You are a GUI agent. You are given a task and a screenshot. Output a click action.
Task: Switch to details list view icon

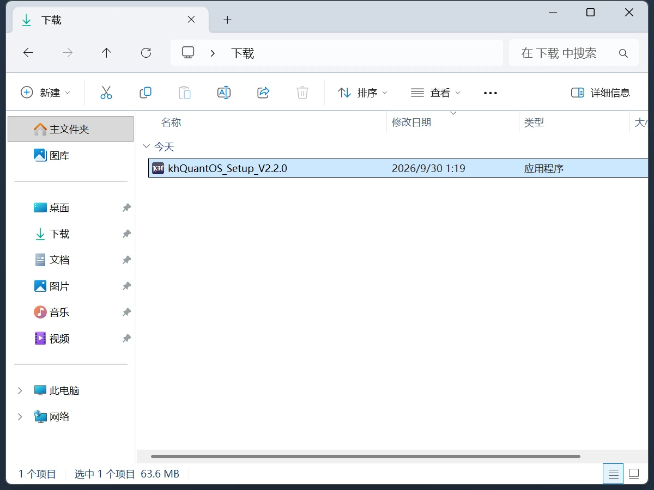(613, 474)
